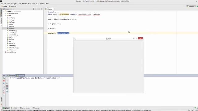Select small.png in project tree
The image size is (198, 111).
pos(11,18)
